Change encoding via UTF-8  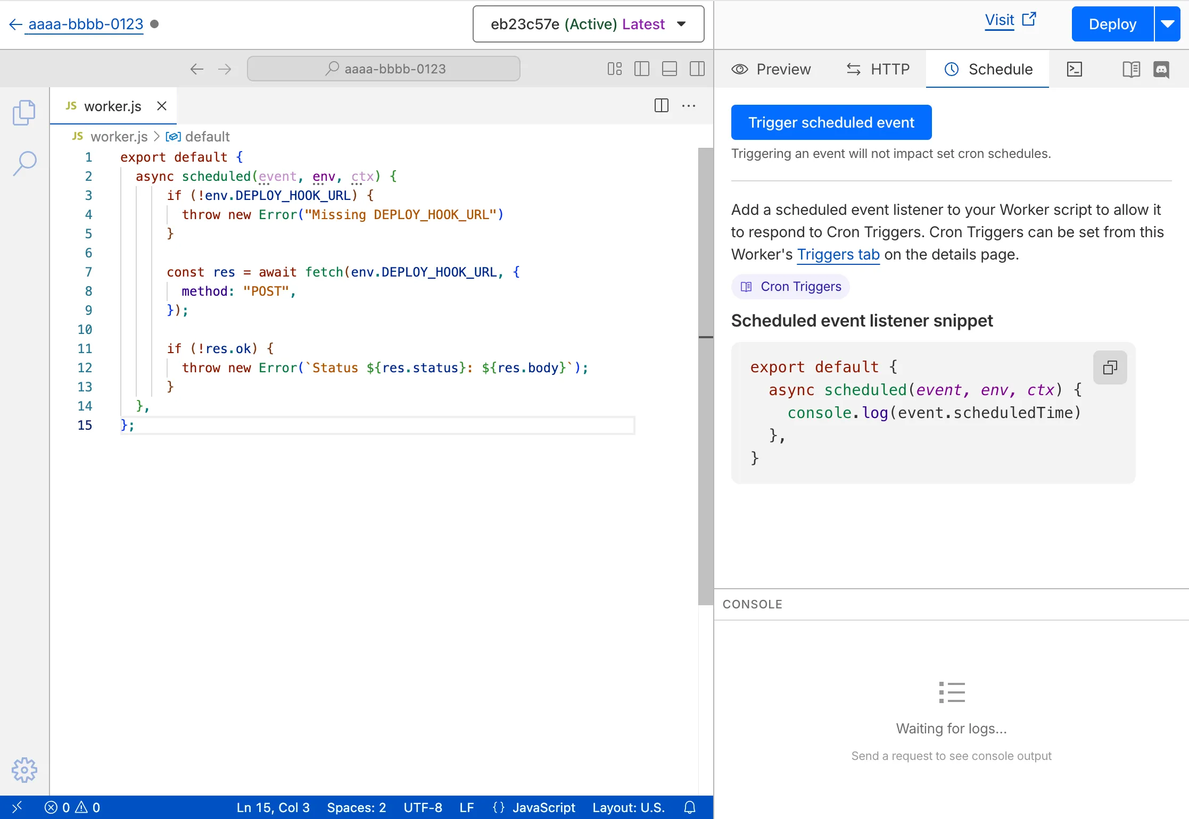click(x=423, y=807)
